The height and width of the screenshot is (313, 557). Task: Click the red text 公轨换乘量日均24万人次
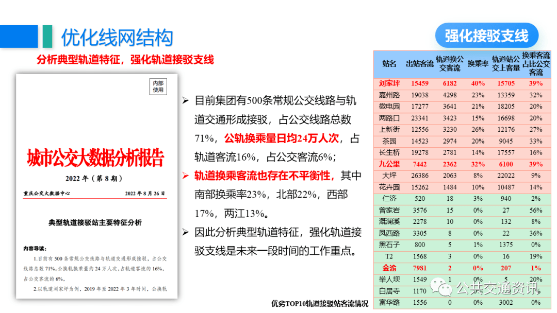click(285, 138)
